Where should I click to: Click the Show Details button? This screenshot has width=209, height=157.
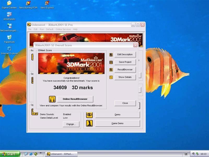point(125,77)
